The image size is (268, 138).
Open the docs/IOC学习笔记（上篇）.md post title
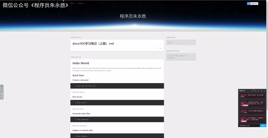[x=93, y=43]
